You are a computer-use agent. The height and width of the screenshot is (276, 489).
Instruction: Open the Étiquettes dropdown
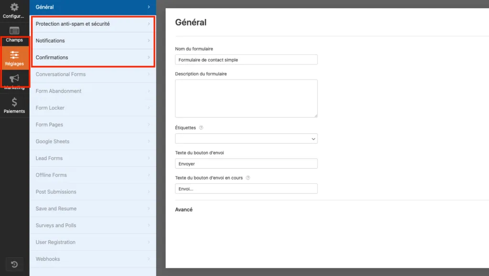pos(246,139)
